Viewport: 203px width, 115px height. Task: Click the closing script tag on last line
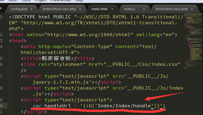34,112
